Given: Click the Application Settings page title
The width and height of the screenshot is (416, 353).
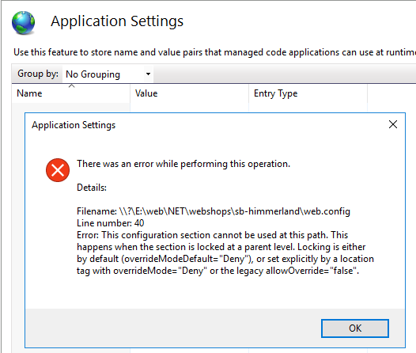Looking at the screenshot, I should [x=117, y=21].
